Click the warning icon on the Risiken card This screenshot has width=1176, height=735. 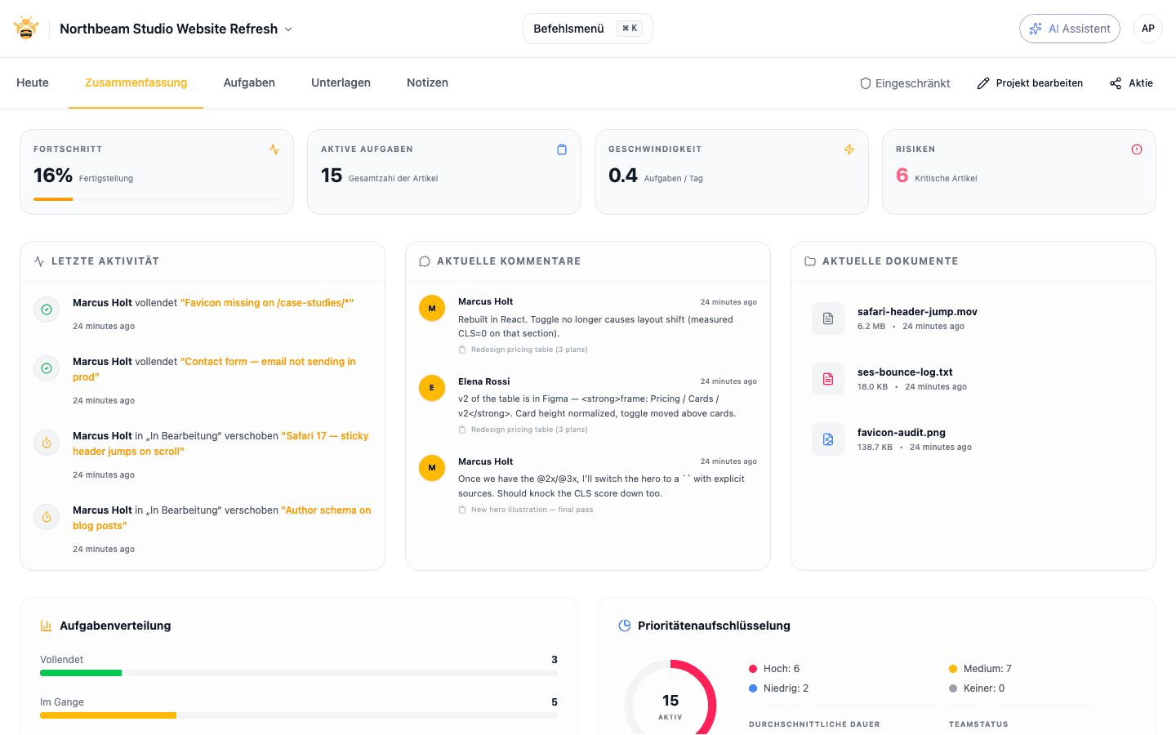[1137, 149]
